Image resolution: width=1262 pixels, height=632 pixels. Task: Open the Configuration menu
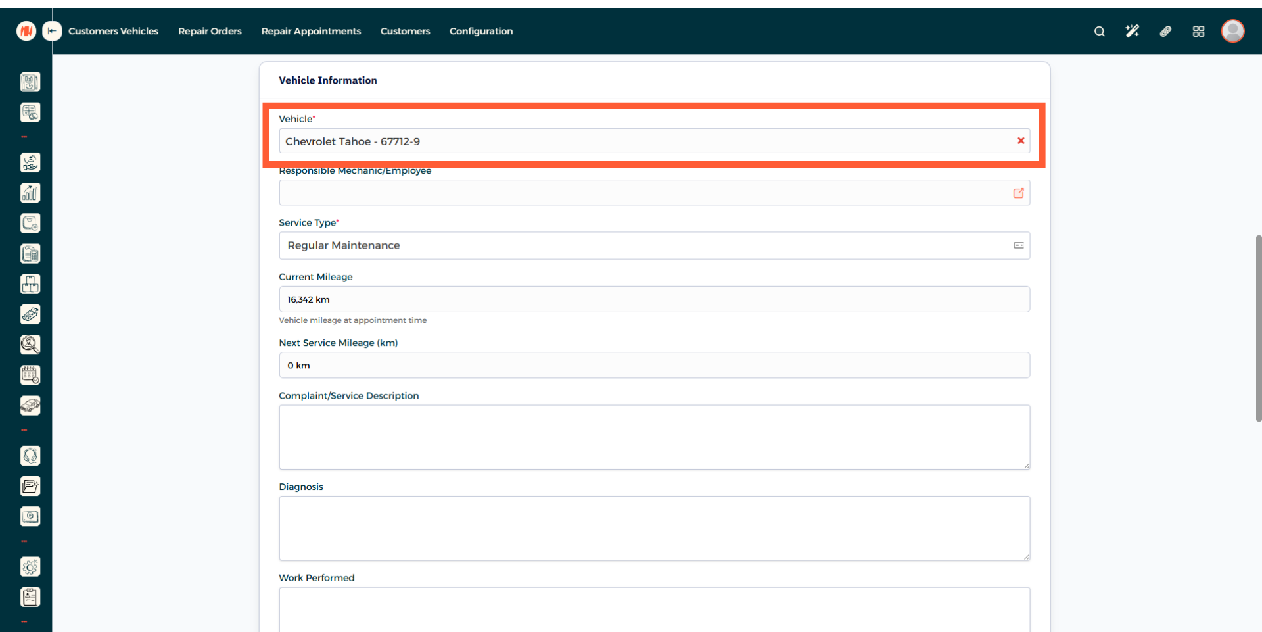(x=480, y=31)
